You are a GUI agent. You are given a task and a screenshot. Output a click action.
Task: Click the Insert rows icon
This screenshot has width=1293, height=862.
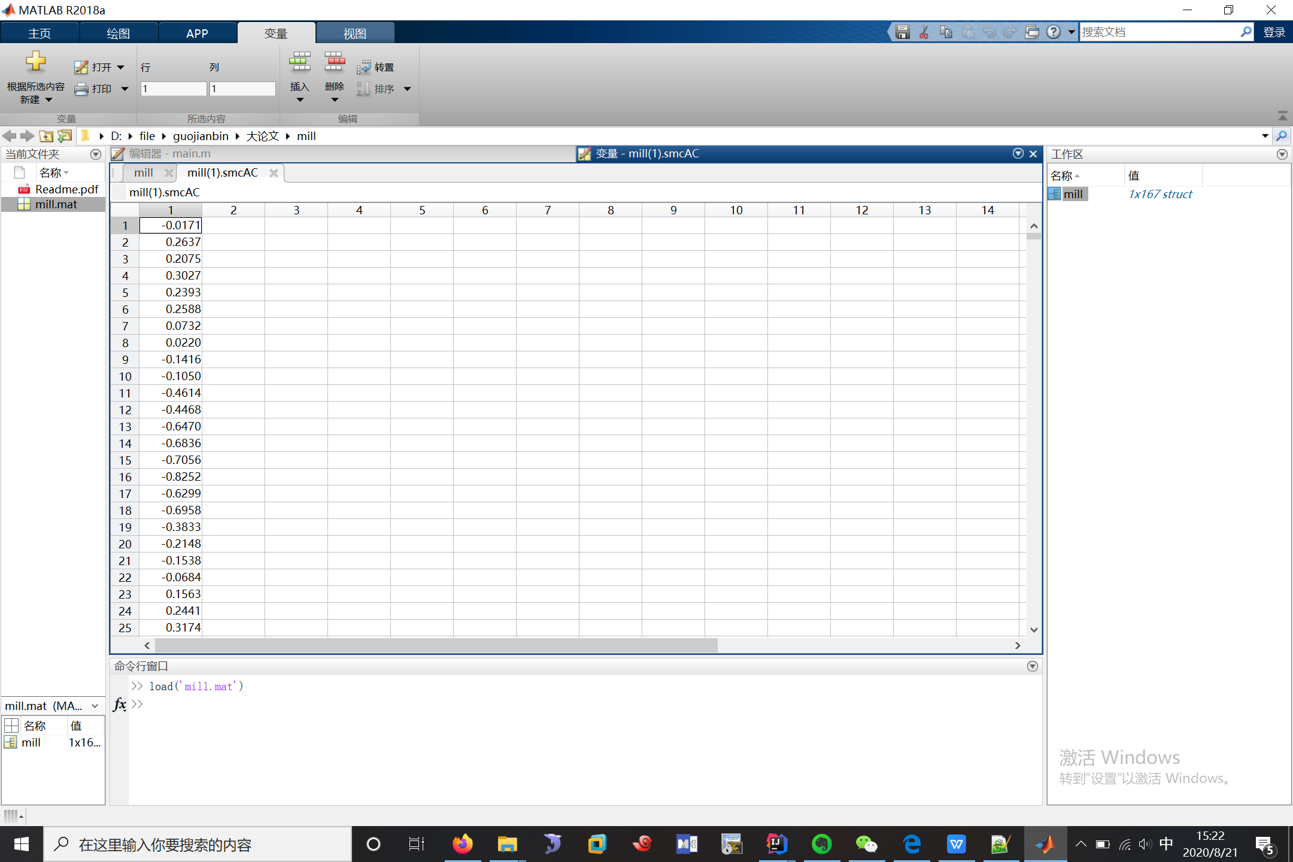(299, 62)
